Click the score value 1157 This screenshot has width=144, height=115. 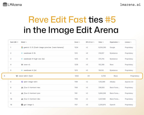coord(76,105)
